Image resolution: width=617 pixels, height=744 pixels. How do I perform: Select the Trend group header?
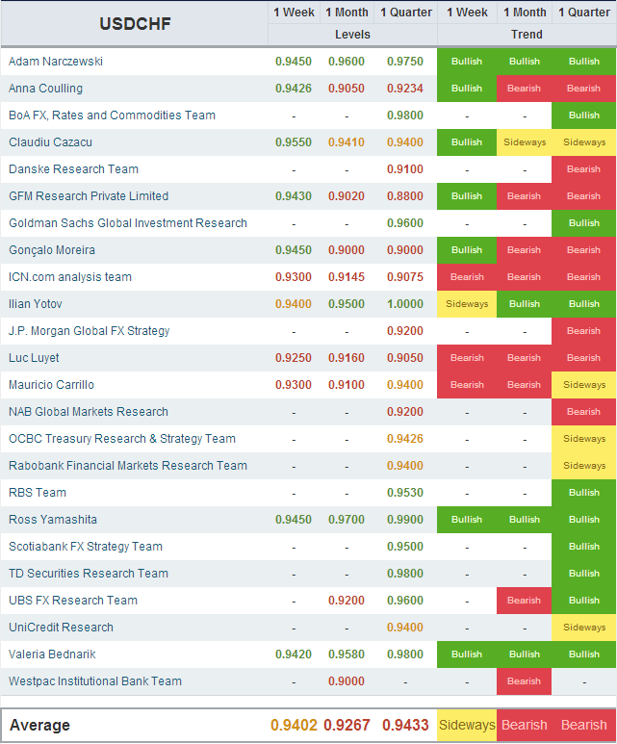(527, 35)
